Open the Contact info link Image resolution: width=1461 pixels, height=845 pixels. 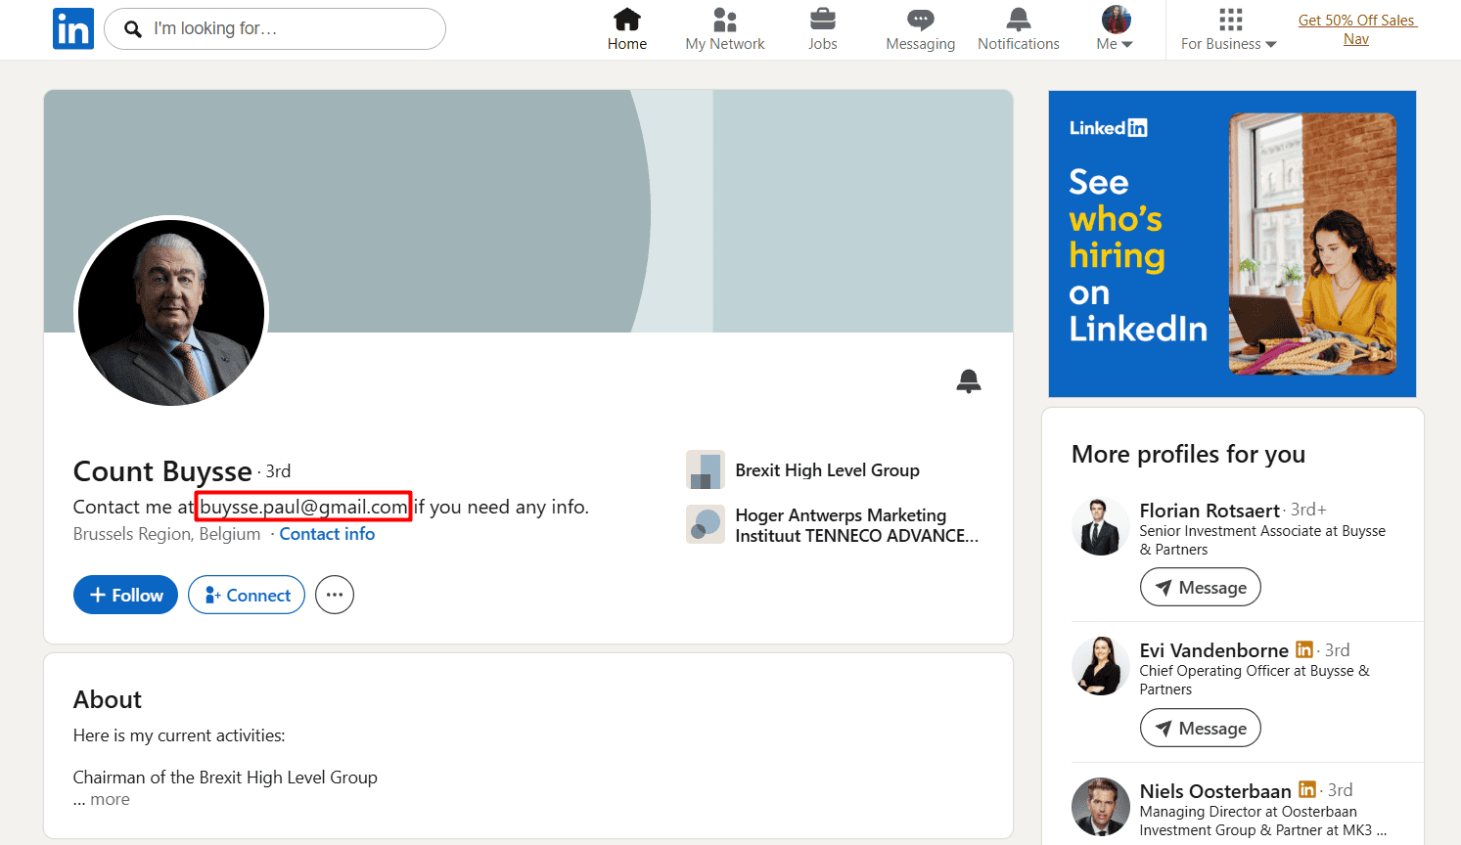tap(327, 534)
